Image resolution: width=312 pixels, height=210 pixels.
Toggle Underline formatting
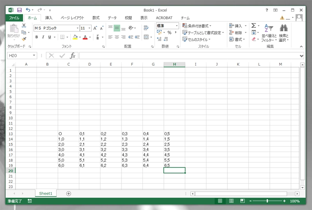click(x=50, y=37)
